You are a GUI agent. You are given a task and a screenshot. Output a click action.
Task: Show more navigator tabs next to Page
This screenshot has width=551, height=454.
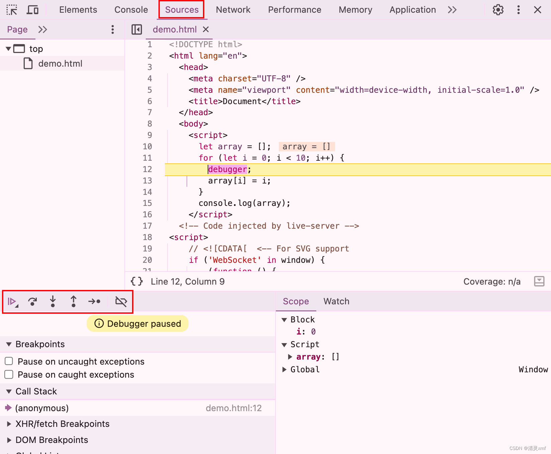pos(42,29)
